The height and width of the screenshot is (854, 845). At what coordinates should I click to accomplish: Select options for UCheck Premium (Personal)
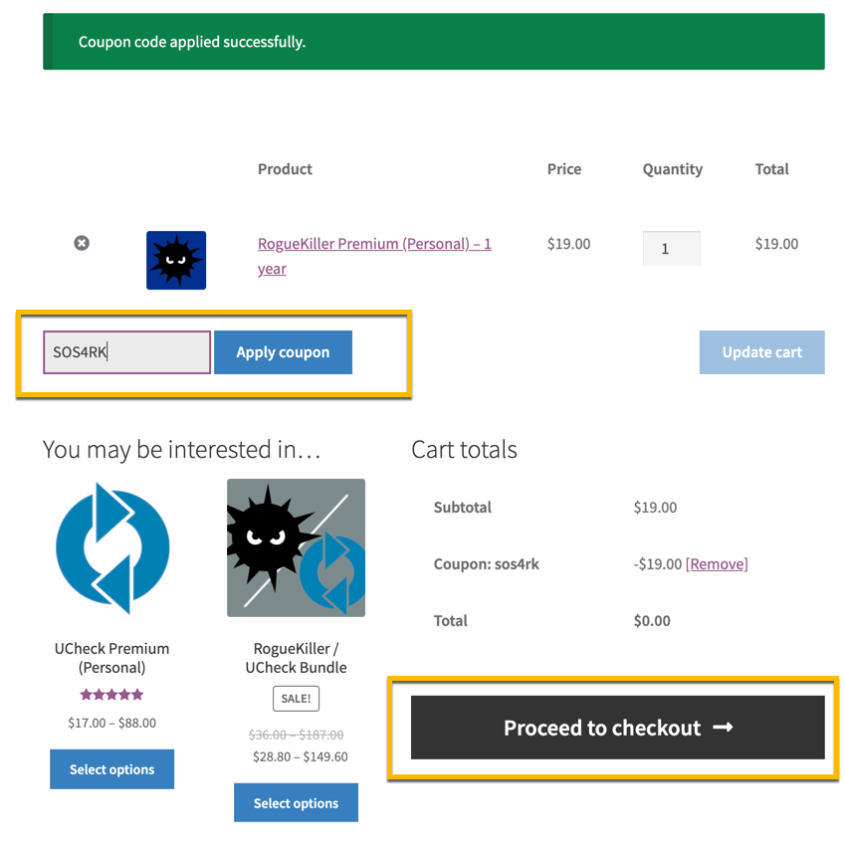111,768
